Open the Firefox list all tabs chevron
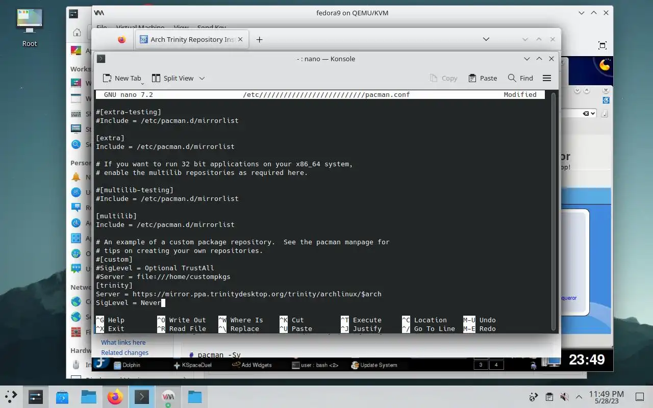Image resolution: width=653 pixels, height=408 pixels. tap(486, 39)
